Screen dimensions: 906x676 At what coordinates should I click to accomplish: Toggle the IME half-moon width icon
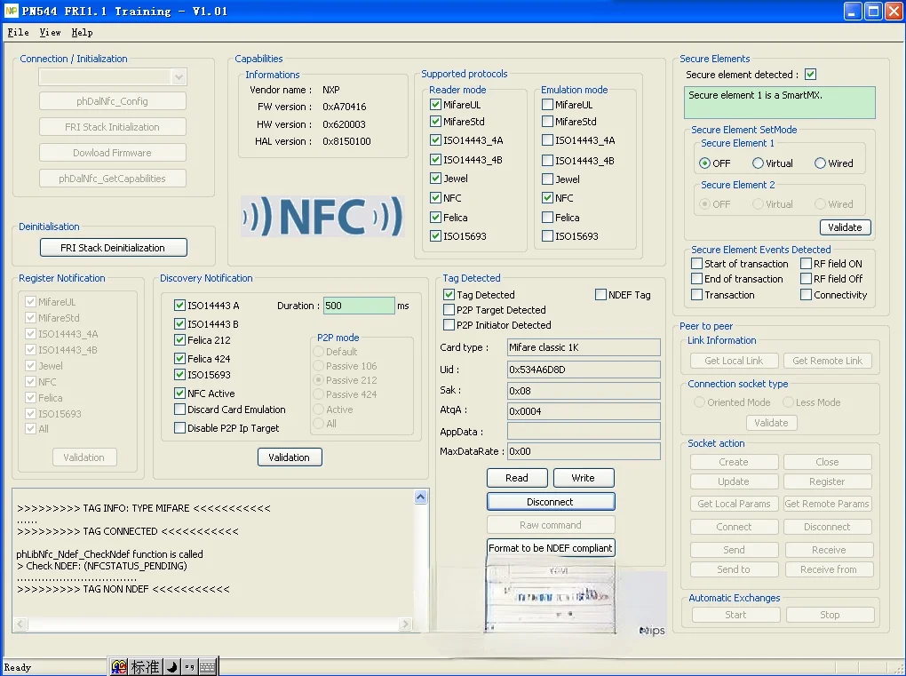click(172, 666)
